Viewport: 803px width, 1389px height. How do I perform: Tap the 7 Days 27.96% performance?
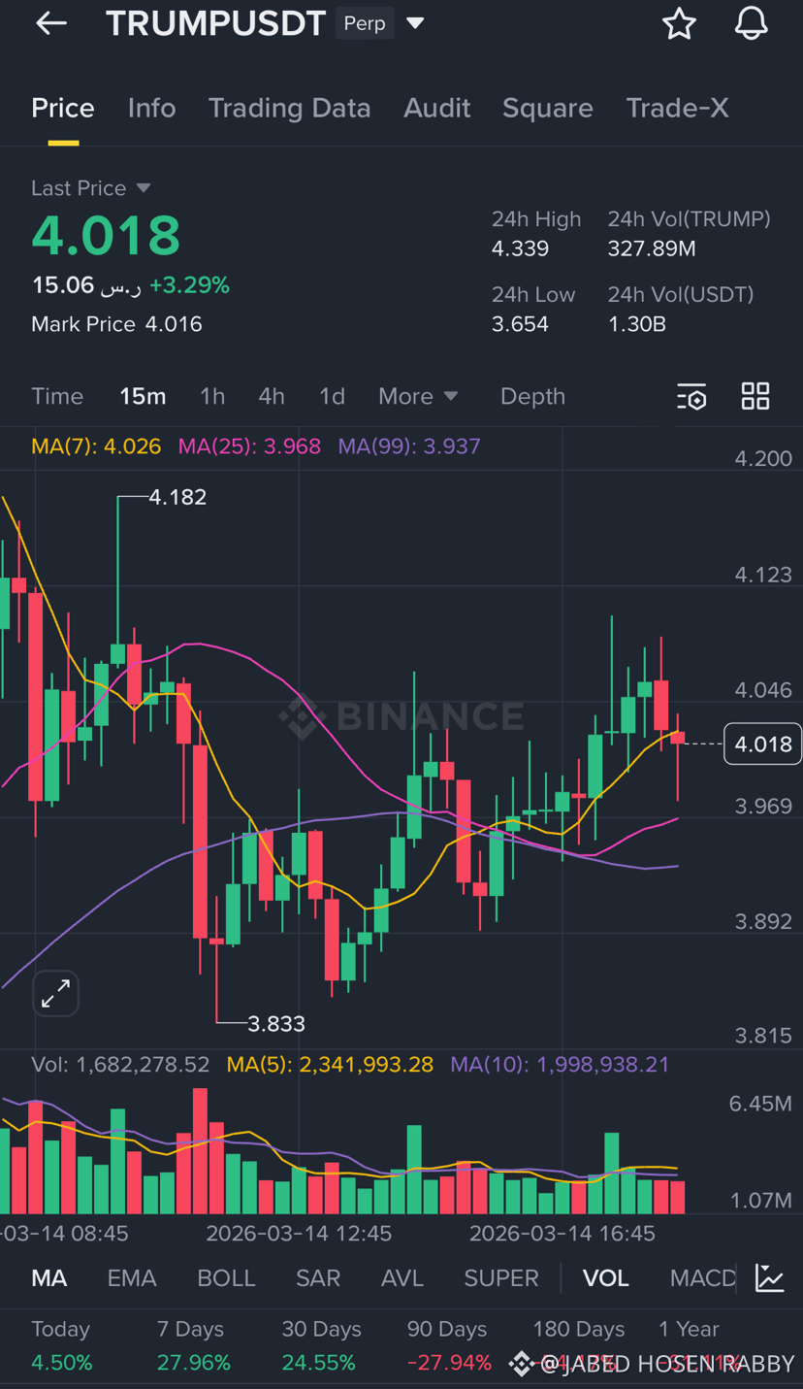point(193,1345)
